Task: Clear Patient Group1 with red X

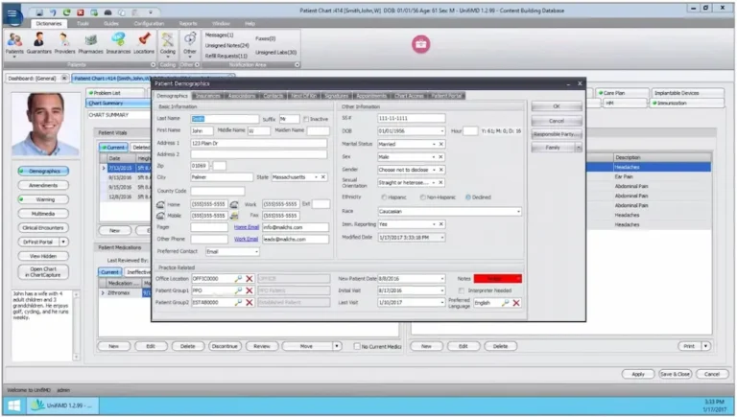Action: [x=250, y=290]
